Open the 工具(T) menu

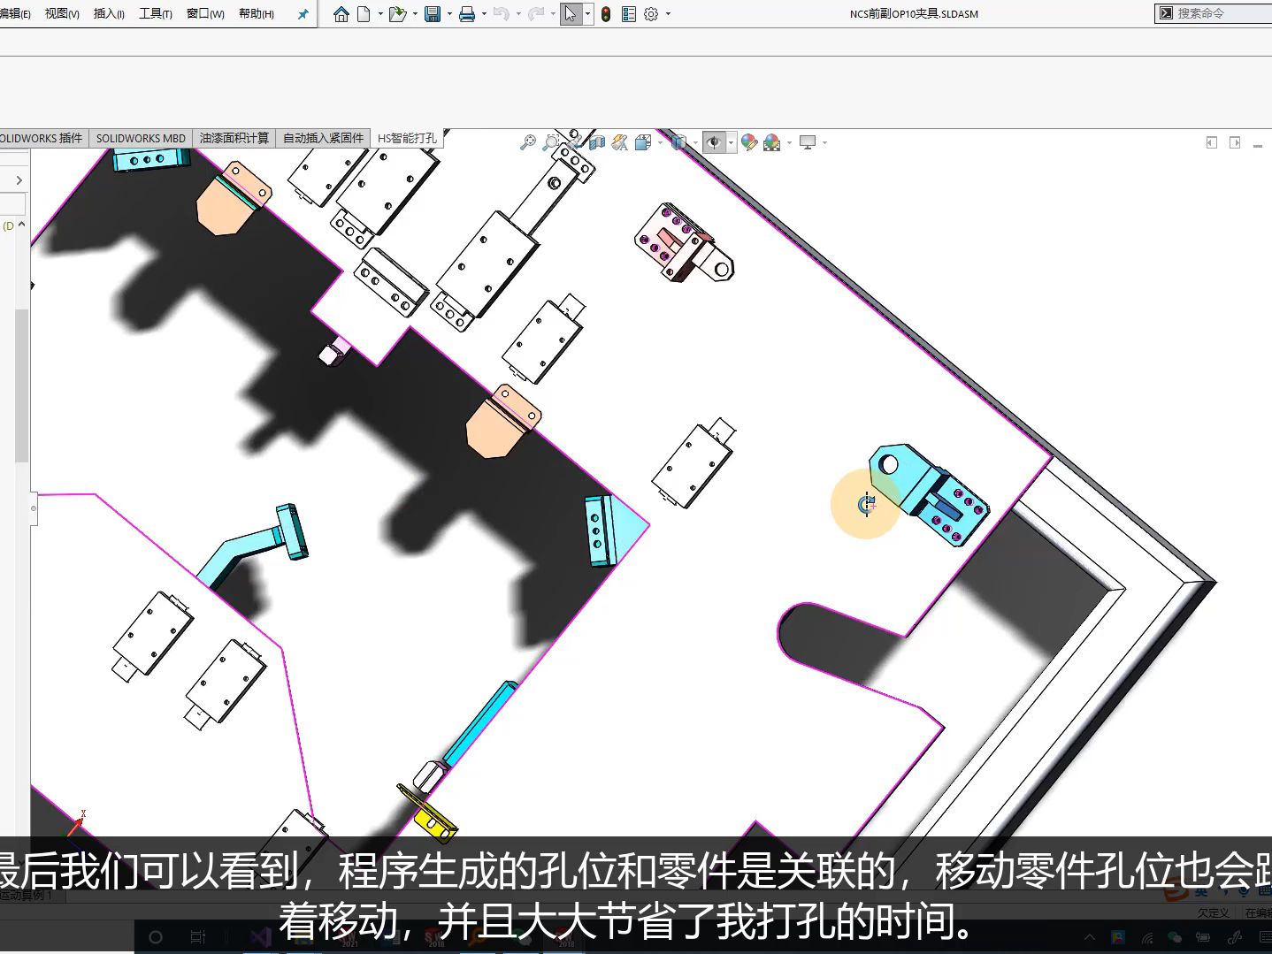(x=155, y=13)
